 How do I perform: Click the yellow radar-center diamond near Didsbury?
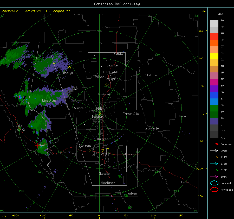pos(99,114)
